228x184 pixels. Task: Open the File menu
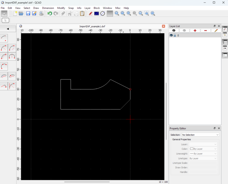pyautogui.click(x=3, y=8)
